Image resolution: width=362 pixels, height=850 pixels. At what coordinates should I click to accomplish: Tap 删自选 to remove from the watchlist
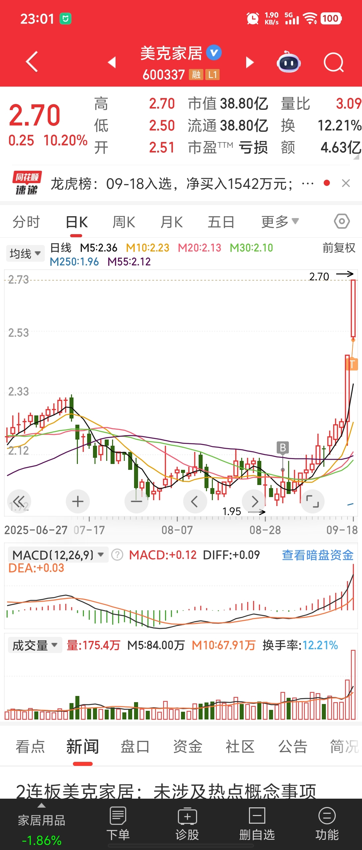(257, 824)
